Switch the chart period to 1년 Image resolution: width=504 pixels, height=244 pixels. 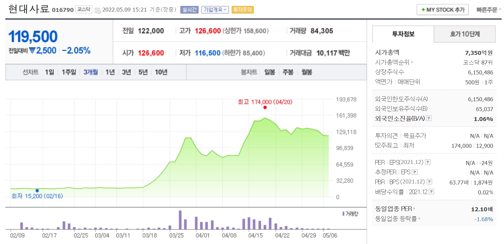(110, 72)
